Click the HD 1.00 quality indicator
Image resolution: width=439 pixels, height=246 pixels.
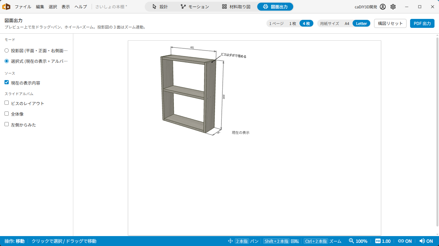(x=383, y=241)
